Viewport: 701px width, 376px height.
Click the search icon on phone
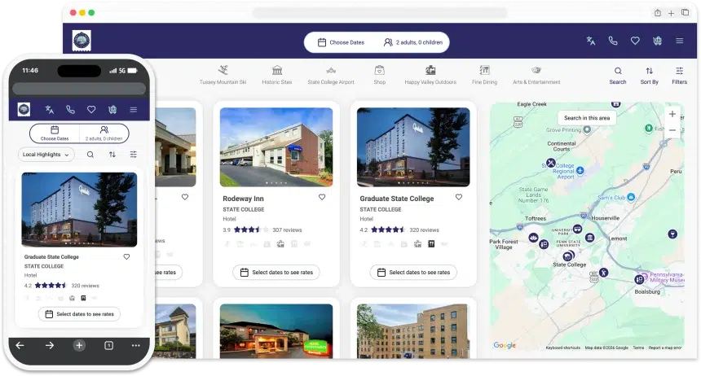point(90,155)
